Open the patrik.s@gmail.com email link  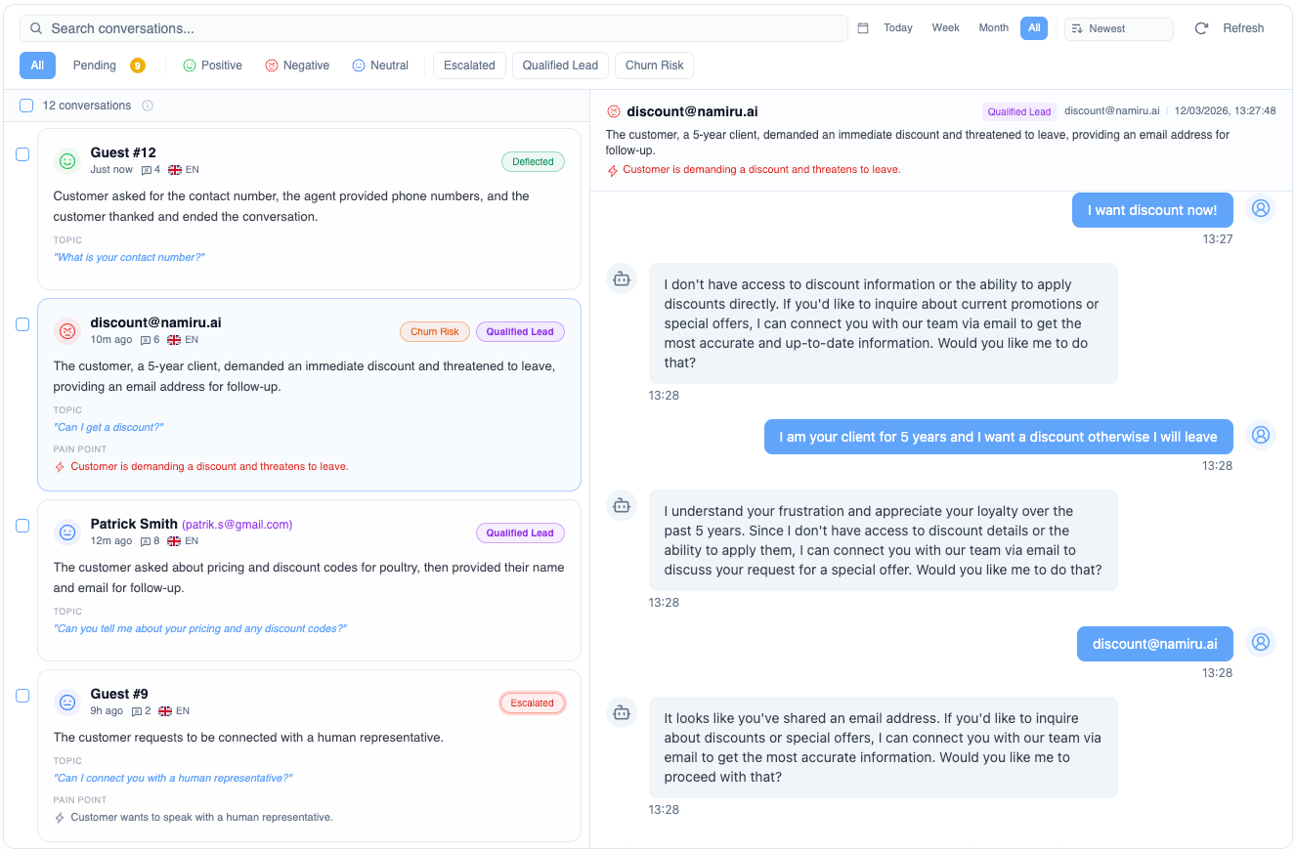coord(237,524)
